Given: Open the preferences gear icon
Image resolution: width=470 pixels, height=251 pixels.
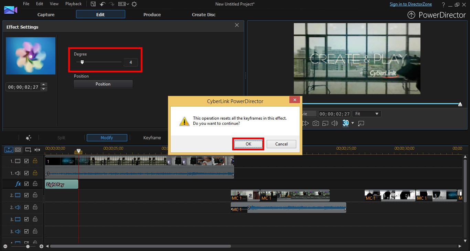Looking at the screenshot, I should tap(134, 4).
